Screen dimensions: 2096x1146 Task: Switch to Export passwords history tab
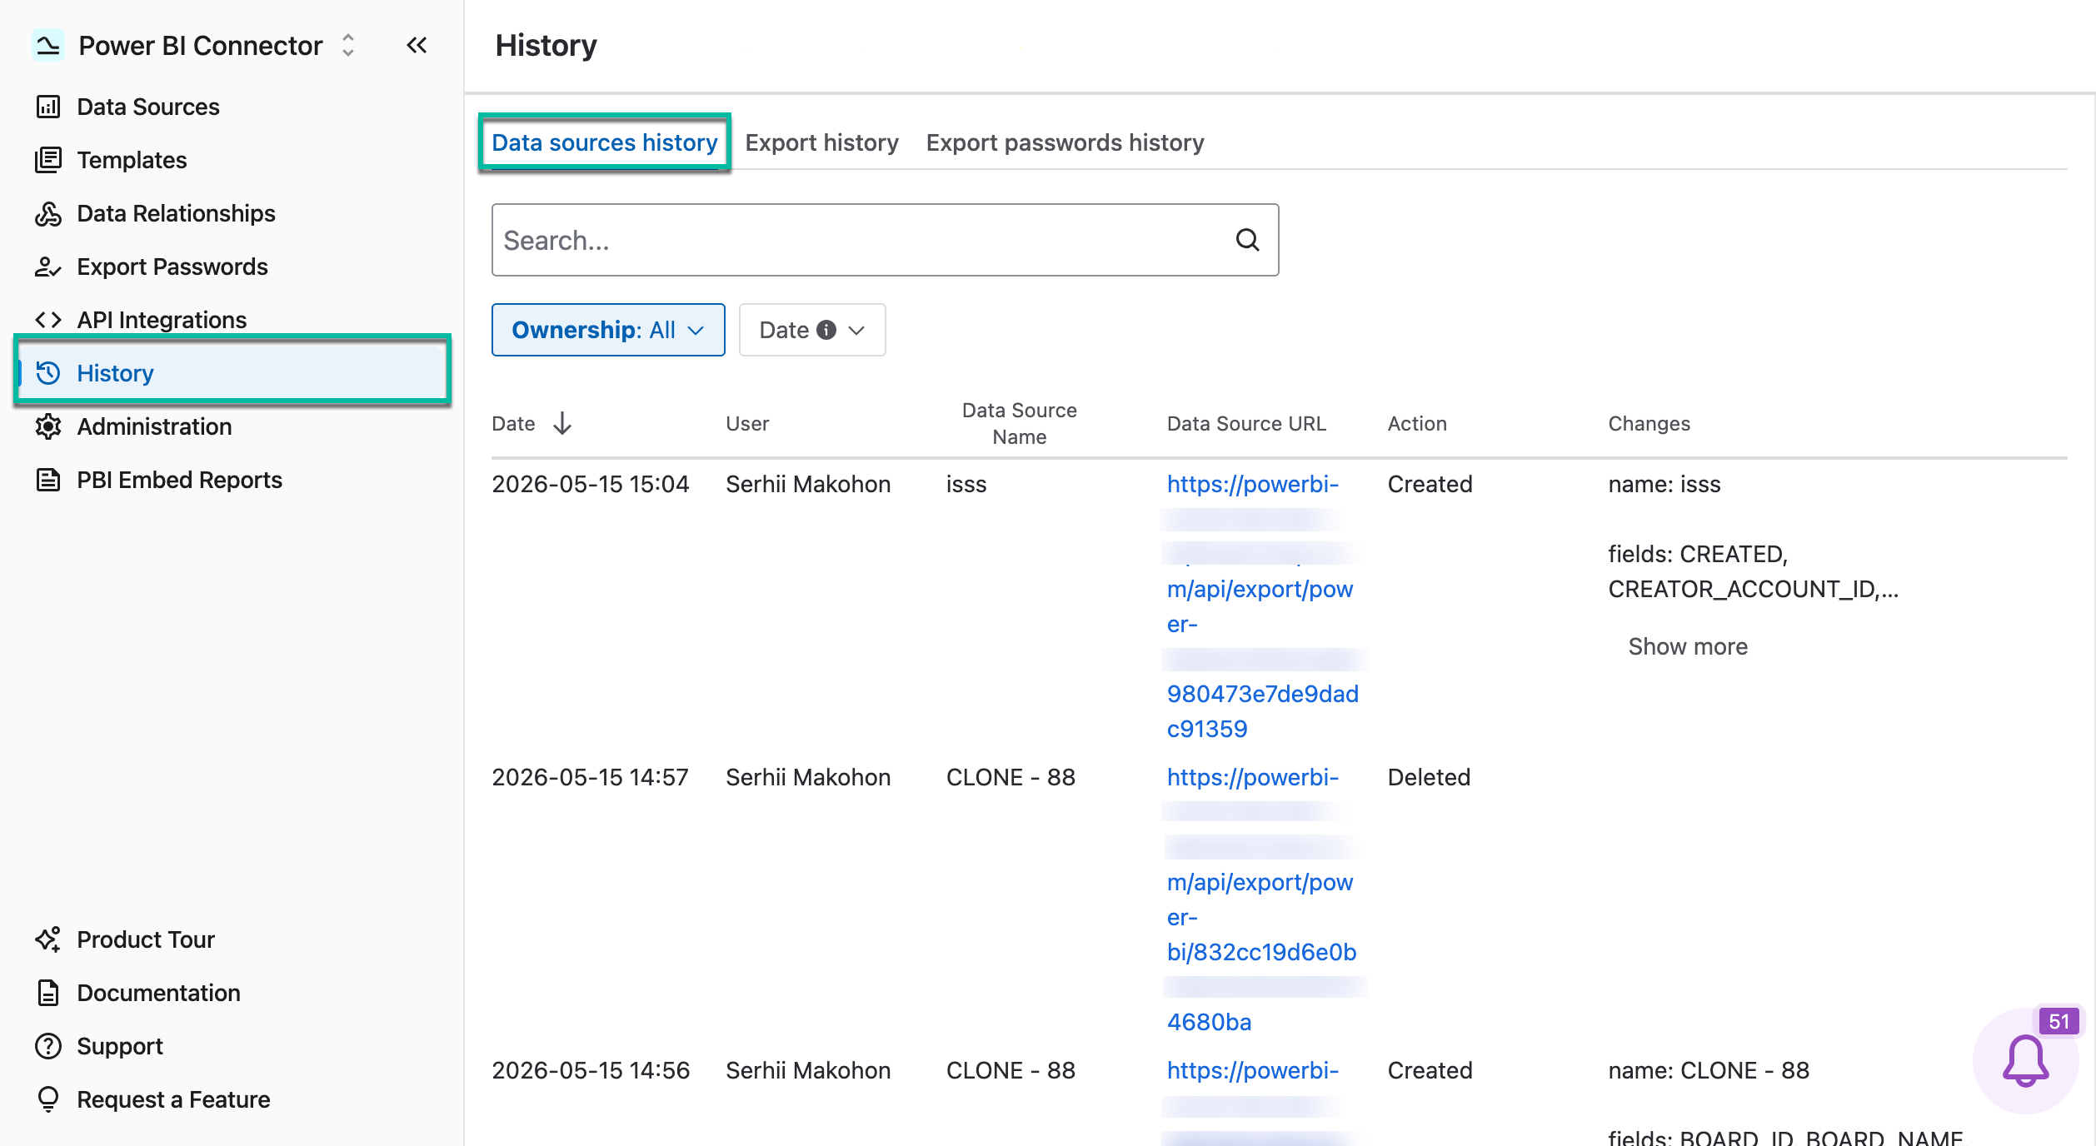point(1065,142)
